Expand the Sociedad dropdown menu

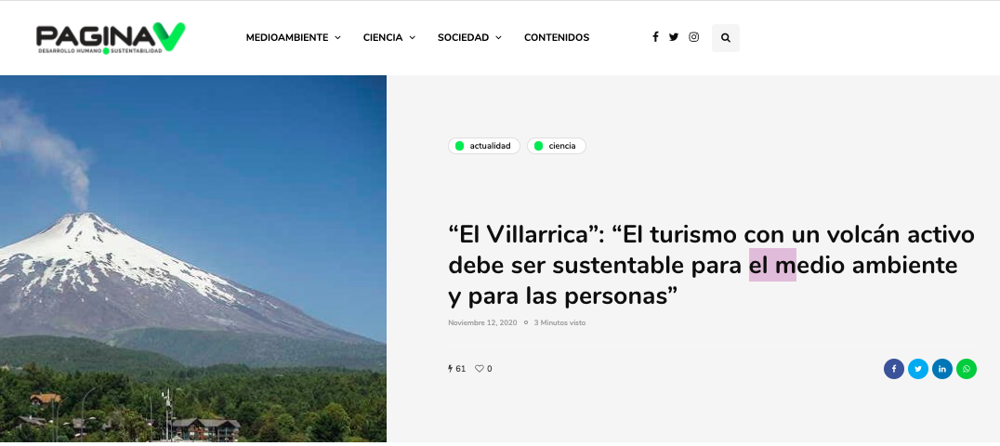469,38
